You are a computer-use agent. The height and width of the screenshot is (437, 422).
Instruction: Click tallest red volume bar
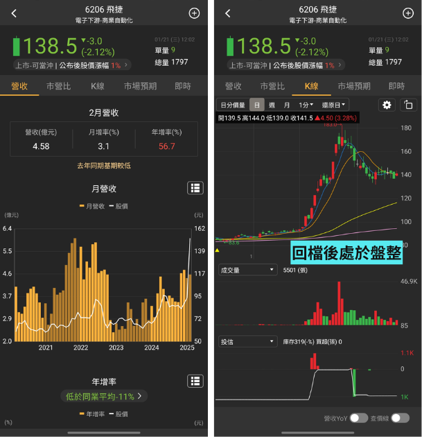coord(339,303)
